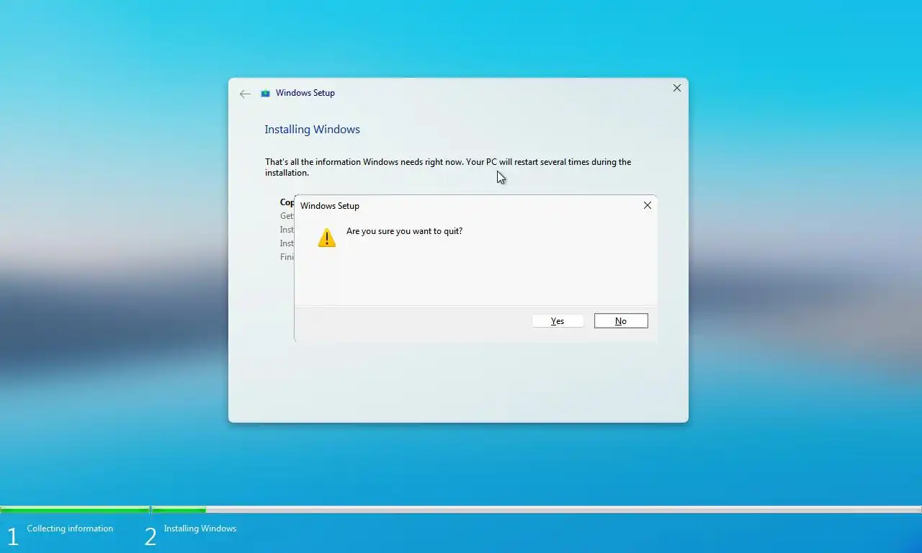Choose No to continue installing

(x=621, y=321)
